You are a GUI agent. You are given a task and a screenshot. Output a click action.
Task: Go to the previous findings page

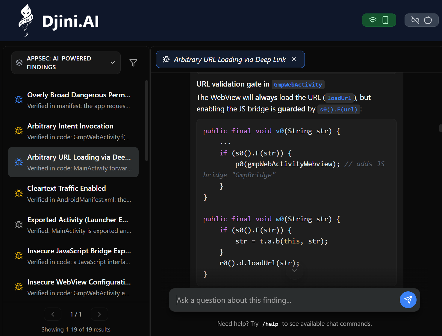(x=53, y=314)
